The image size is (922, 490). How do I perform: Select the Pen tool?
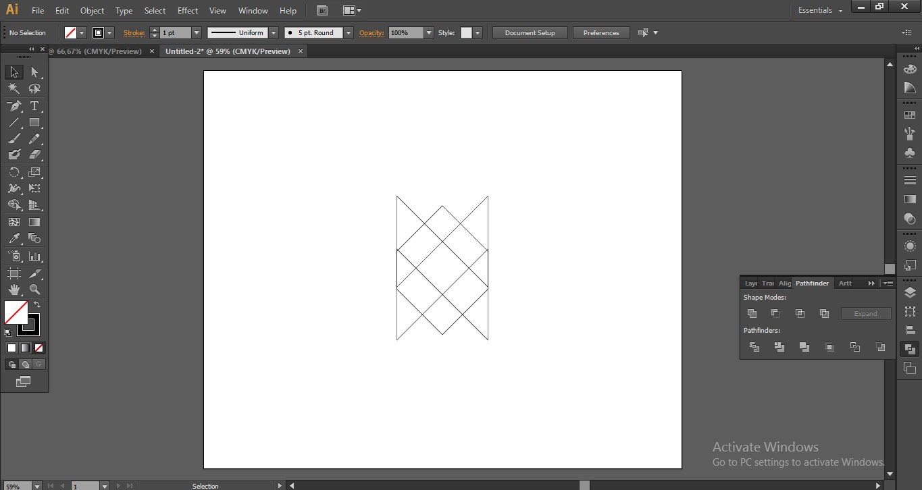coord(14,106)
